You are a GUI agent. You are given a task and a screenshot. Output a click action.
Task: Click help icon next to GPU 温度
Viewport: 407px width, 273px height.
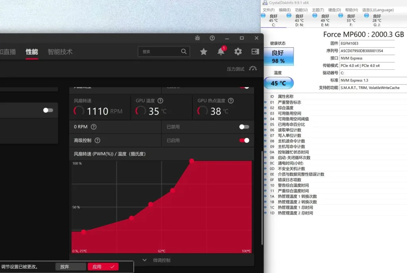(161, 100)
